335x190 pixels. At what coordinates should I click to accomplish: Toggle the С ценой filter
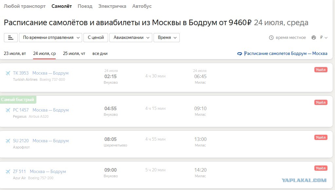click(x=96, y=38)
